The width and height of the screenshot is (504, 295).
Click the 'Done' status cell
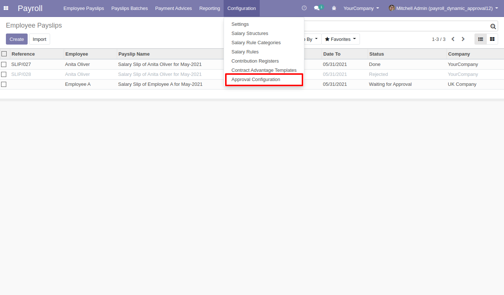(407, 64)
